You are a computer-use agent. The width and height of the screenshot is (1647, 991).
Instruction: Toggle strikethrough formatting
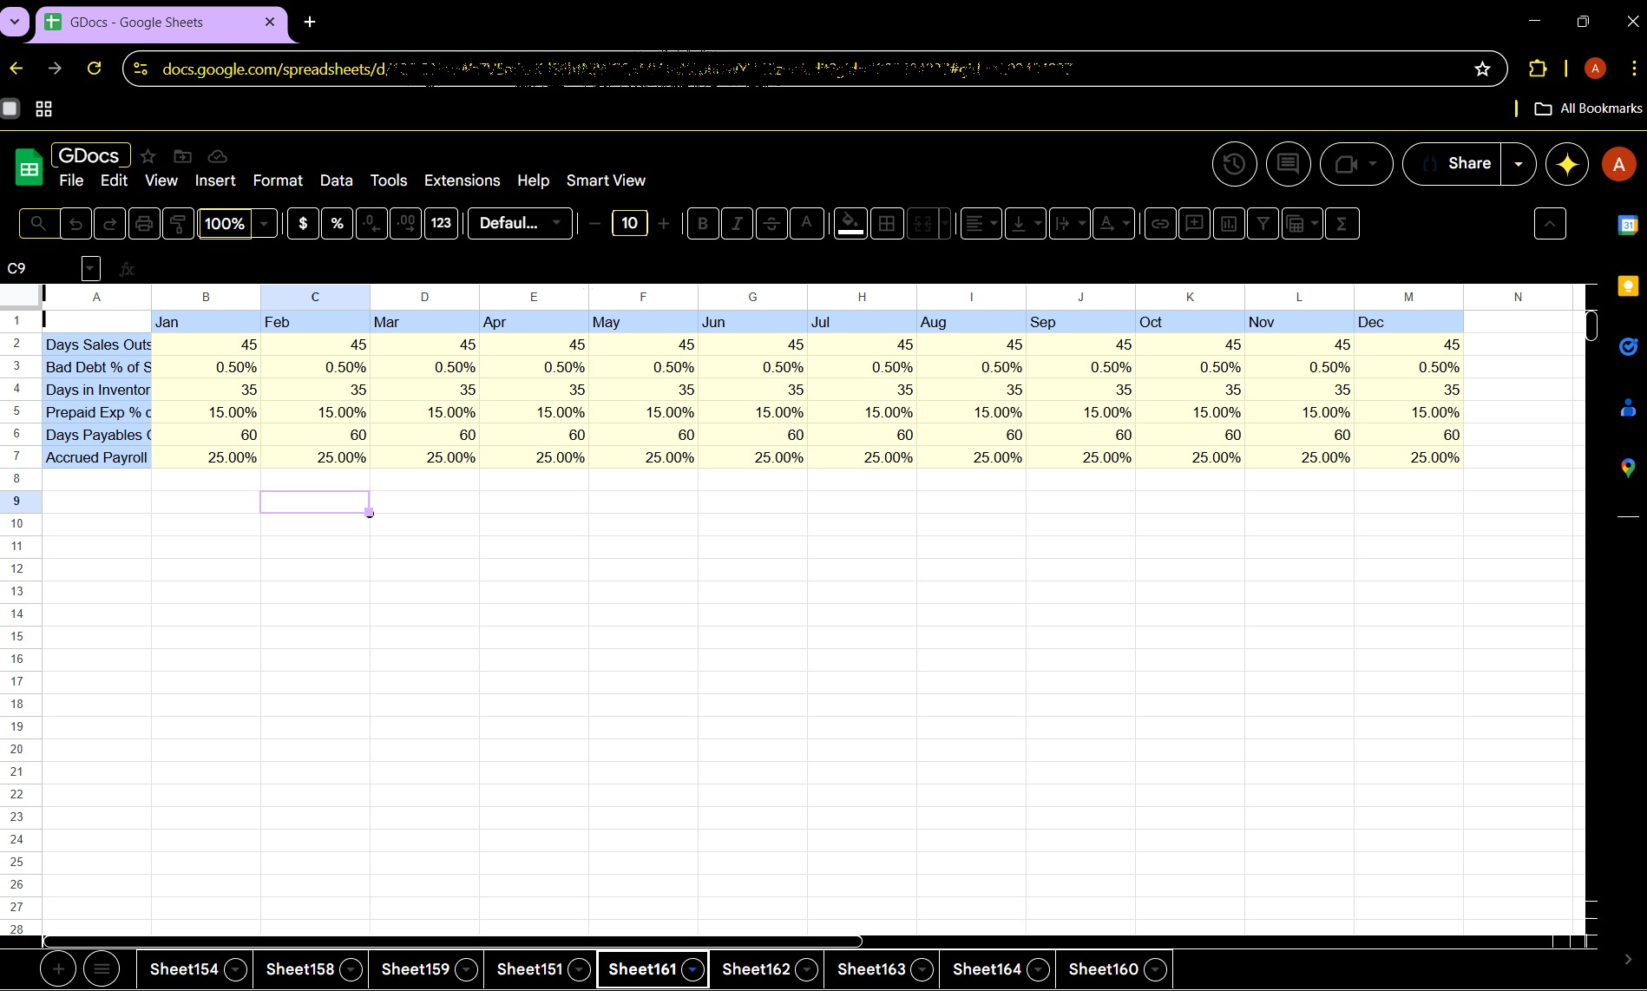(771, 224)
